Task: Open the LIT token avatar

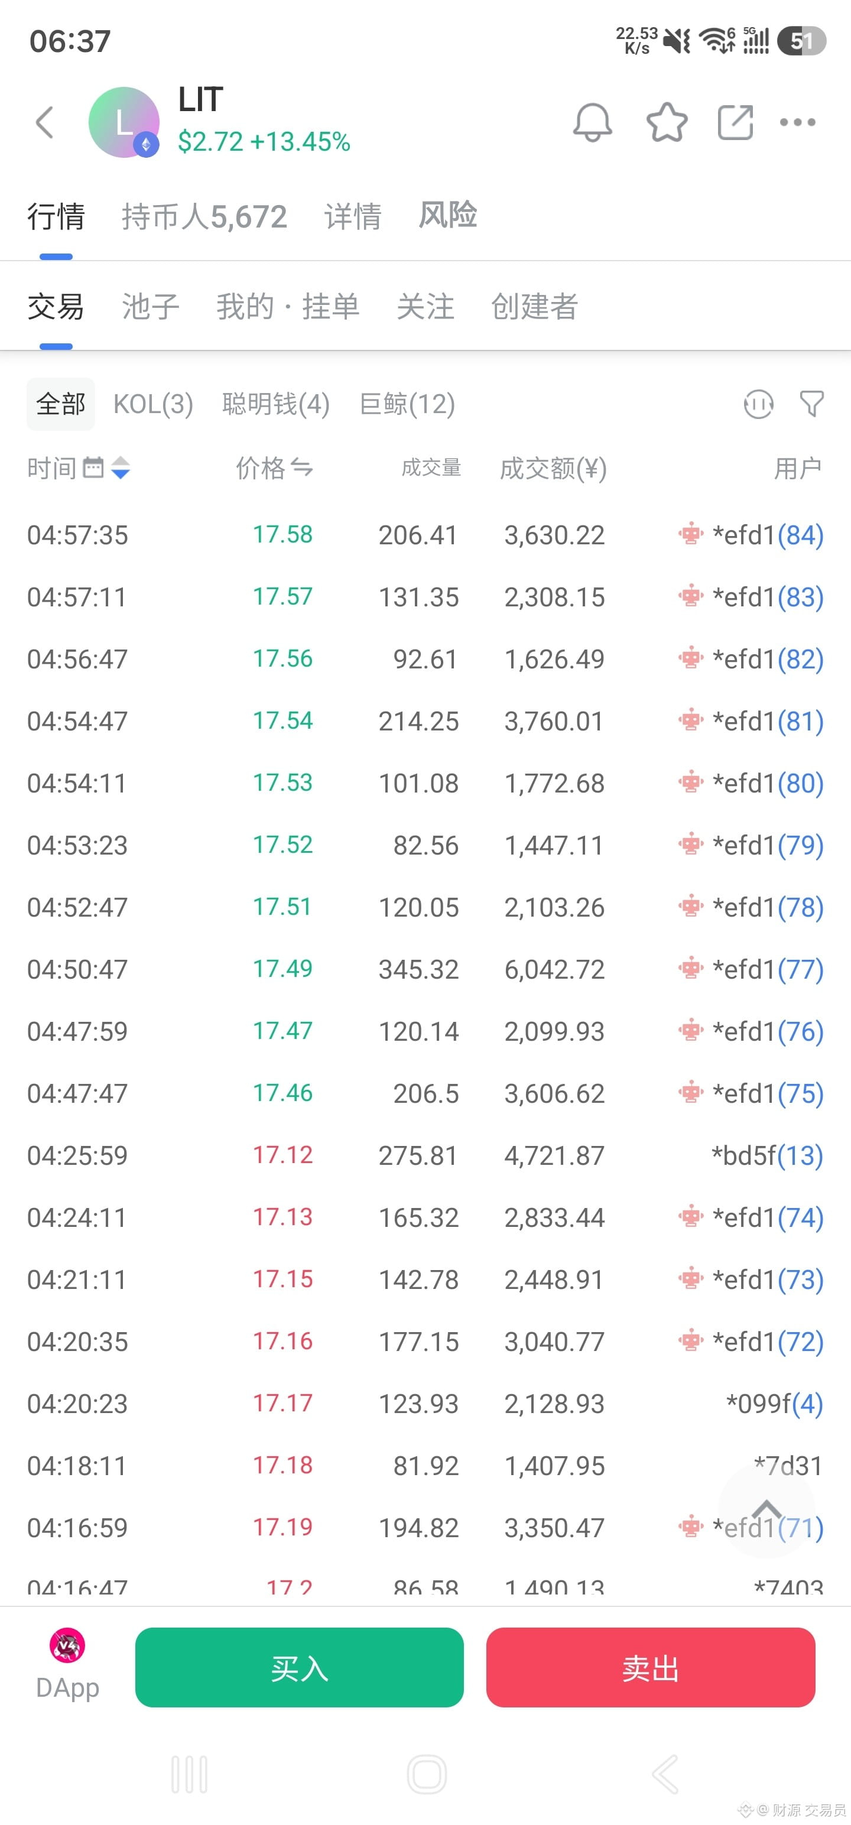Action: (124, 122)
